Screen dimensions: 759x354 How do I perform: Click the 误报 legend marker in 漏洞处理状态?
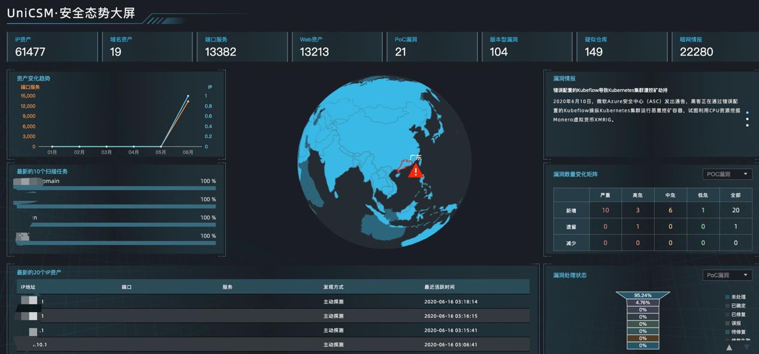(727, 322)
